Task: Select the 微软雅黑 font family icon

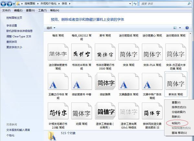Action: click(x=105, y=81)
